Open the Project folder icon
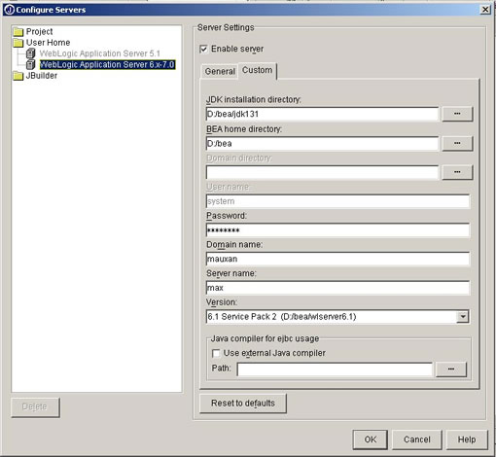Image resolution: width=496 pixels, height=457 pixels. [18, 32]
